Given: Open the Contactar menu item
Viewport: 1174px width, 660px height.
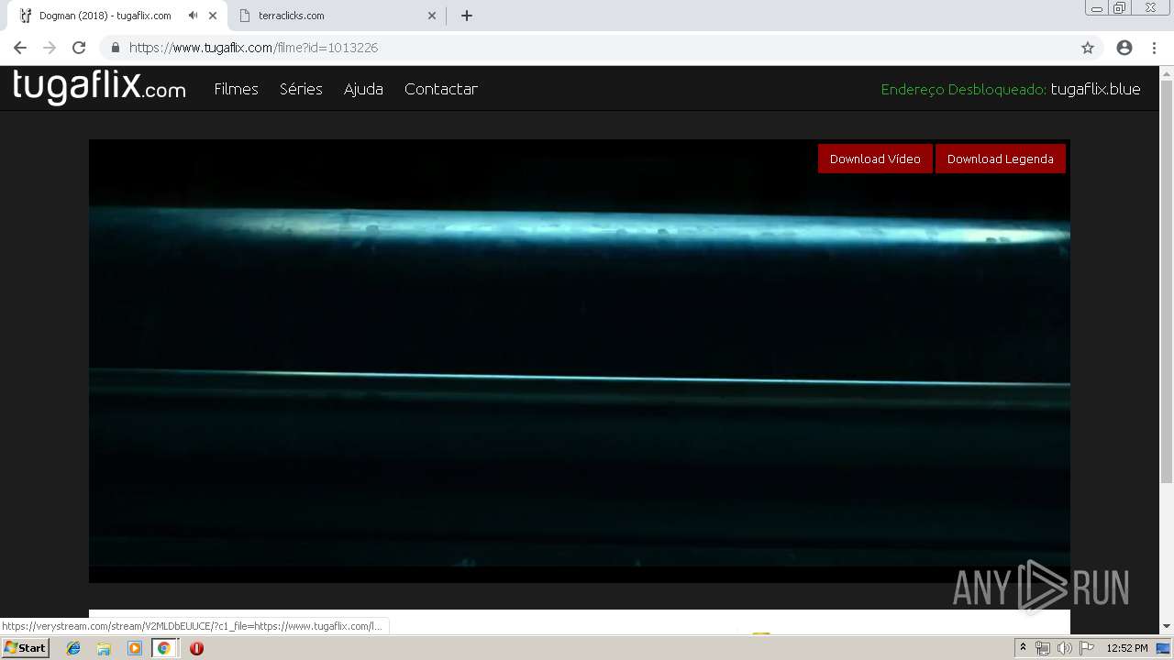Looking at the screenshot, I should [x=440, y=89].
